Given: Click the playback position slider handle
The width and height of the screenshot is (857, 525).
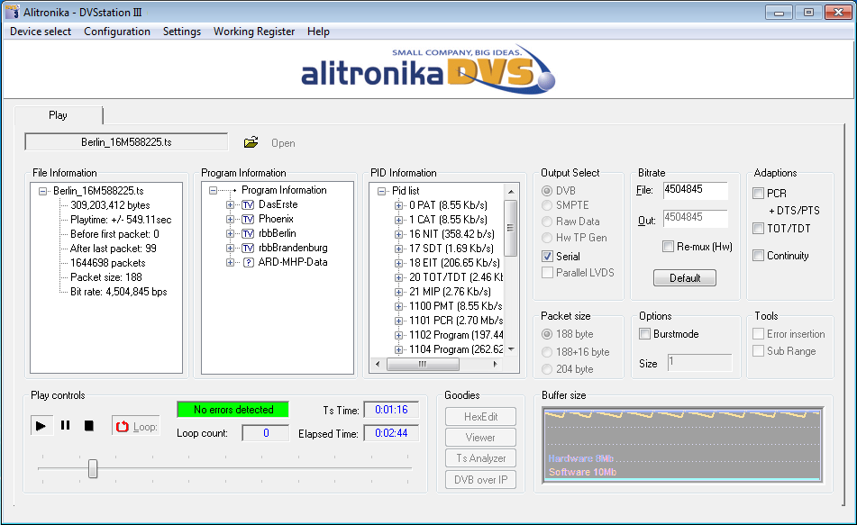Looking at the screenshot, I should [93, 469].
